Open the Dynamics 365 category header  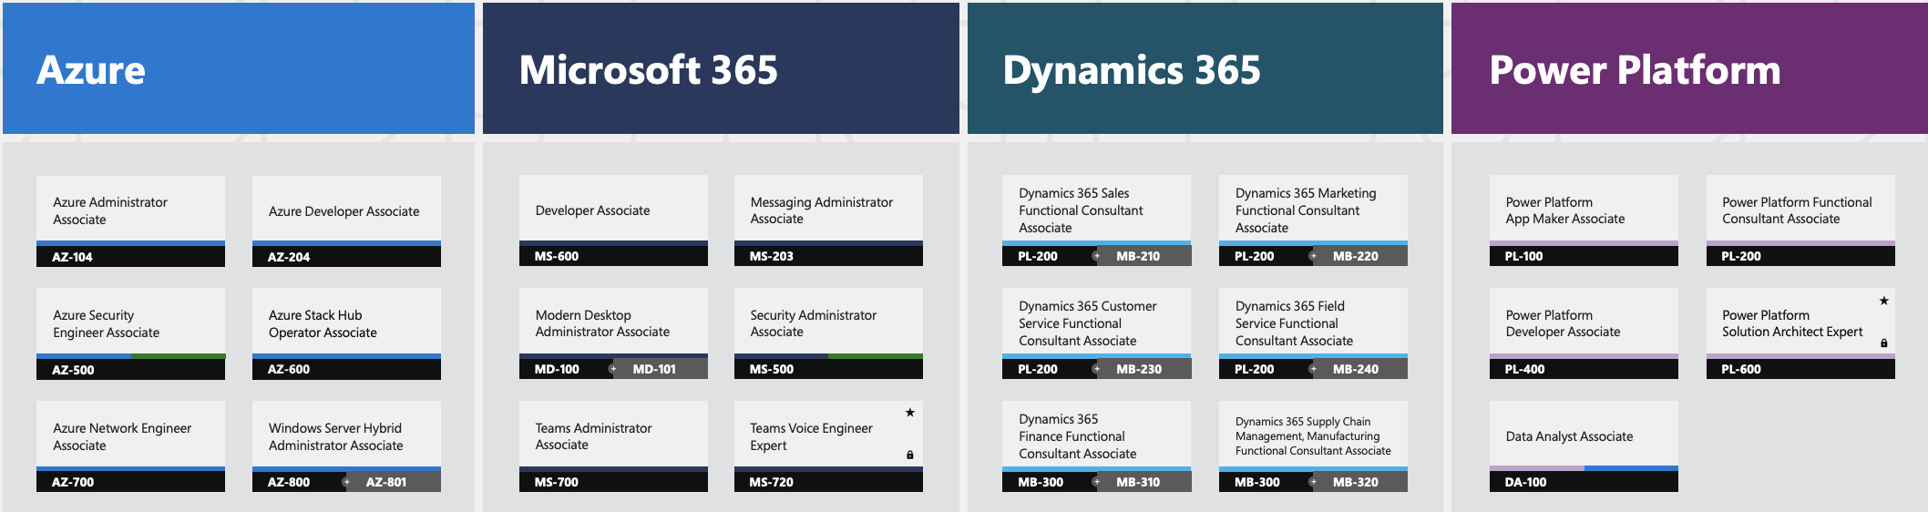tap(1205, 69)
